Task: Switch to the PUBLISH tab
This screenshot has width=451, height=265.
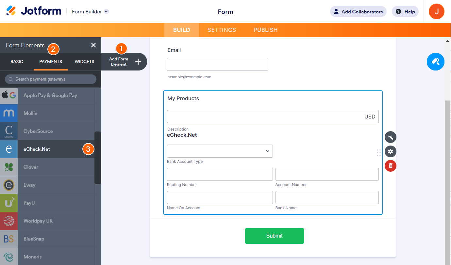Action: coord(266,30)
